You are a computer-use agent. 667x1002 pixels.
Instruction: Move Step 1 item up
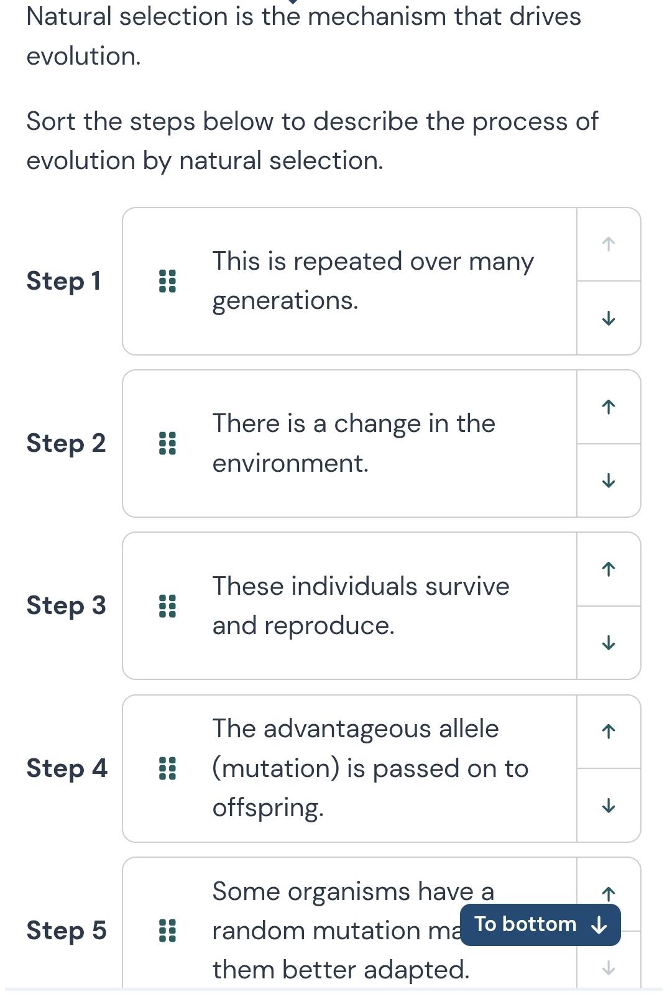click(x=609, y=244)
